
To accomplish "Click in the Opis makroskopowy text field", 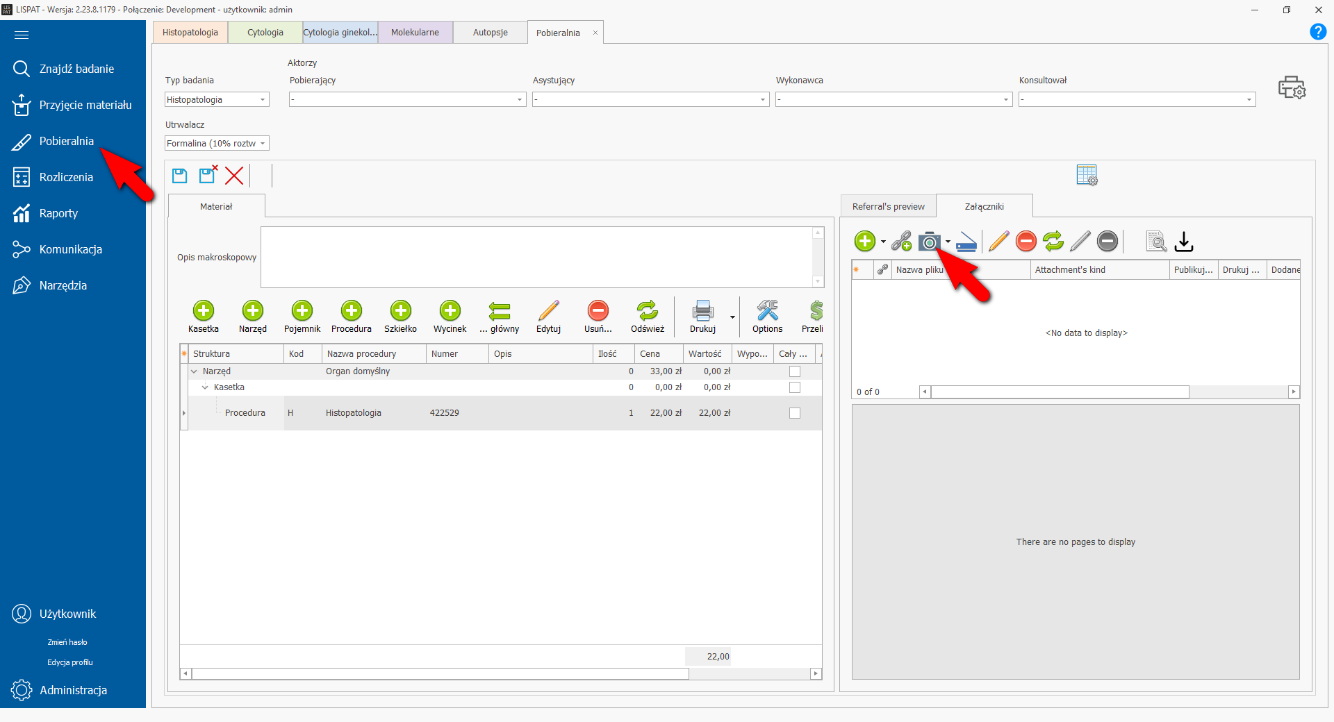I will 535,257.
